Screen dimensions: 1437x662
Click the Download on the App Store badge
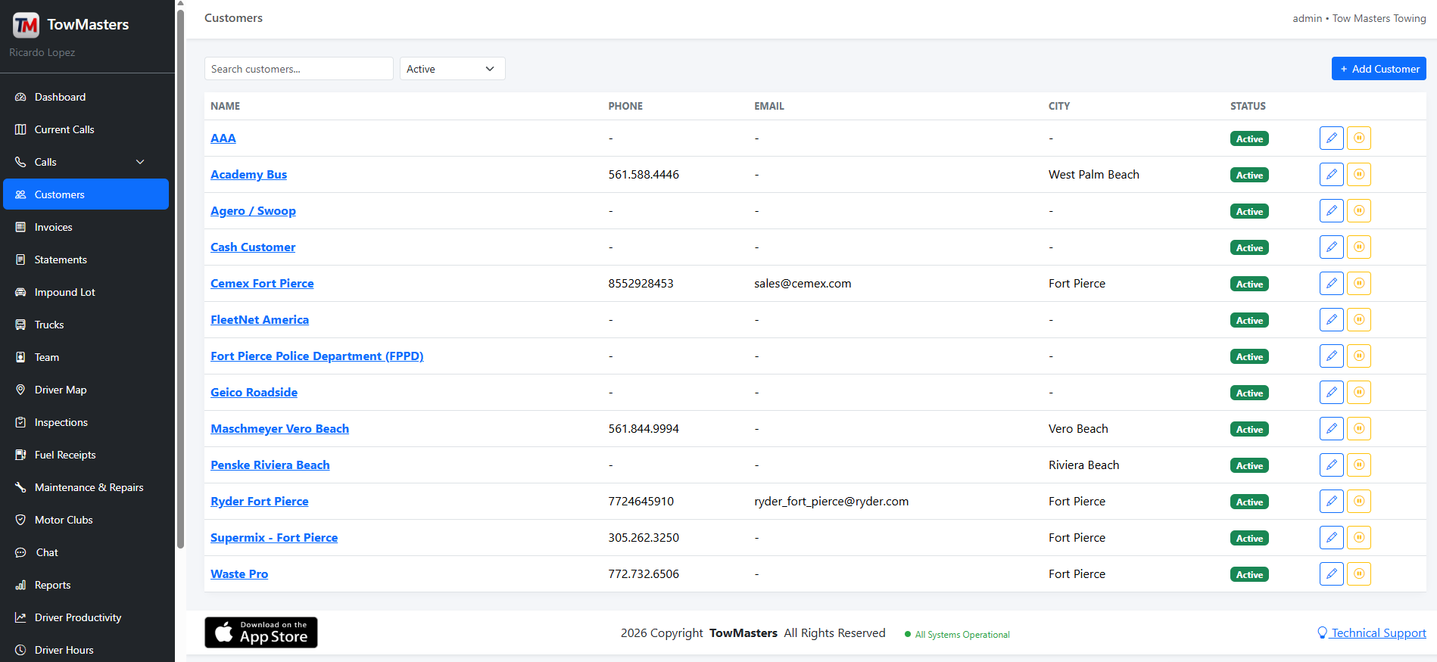(x=261, y=632)
